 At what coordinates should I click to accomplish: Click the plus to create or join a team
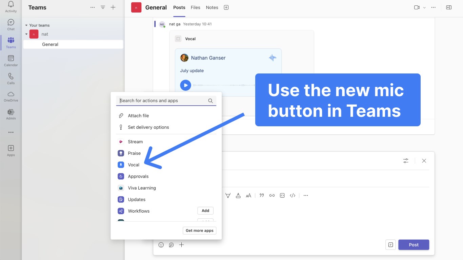click(113, 7)
